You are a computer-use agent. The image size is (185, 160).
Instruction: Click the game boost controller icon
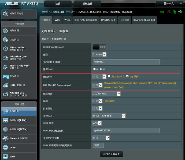pyautogui.click(x=5, y=76)
